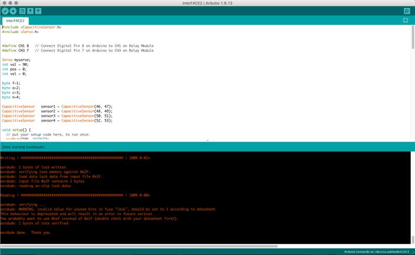Click the 'avrdude done. Thank you.' line
This screenshot has width=415, height=255.
click(25, 233)
